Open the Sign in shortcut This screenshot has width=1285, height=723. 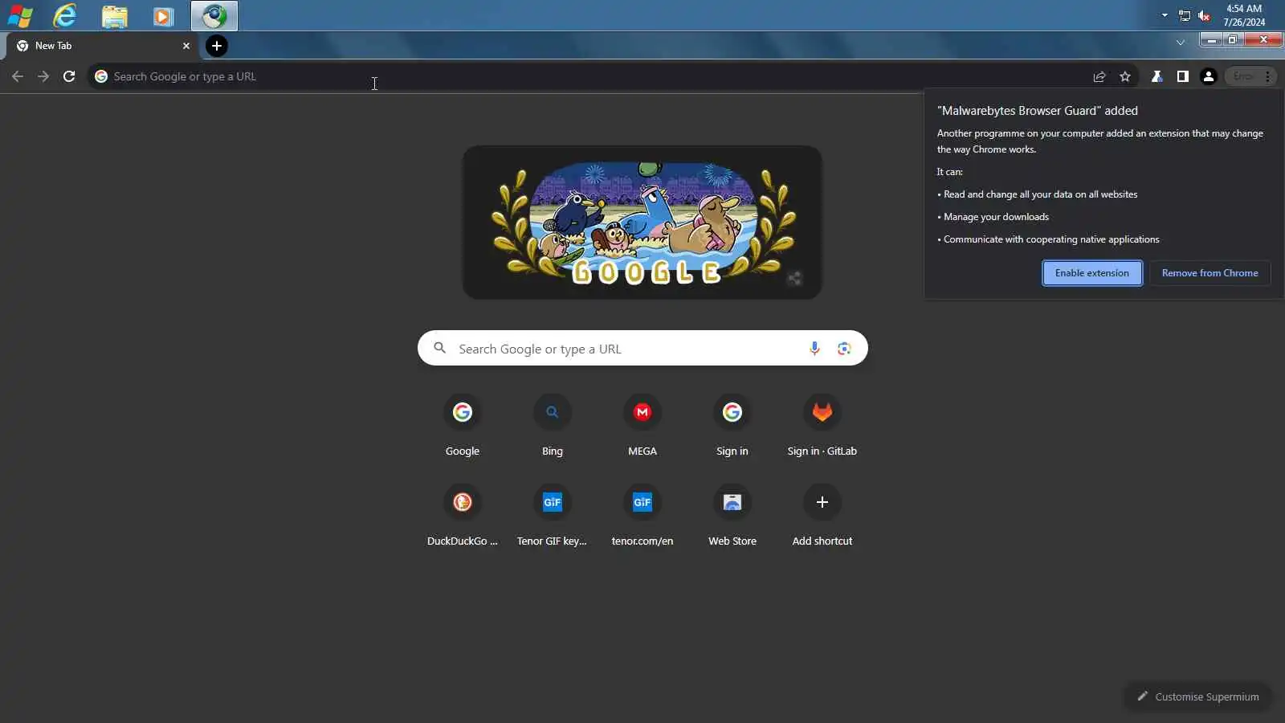point(732,427)
